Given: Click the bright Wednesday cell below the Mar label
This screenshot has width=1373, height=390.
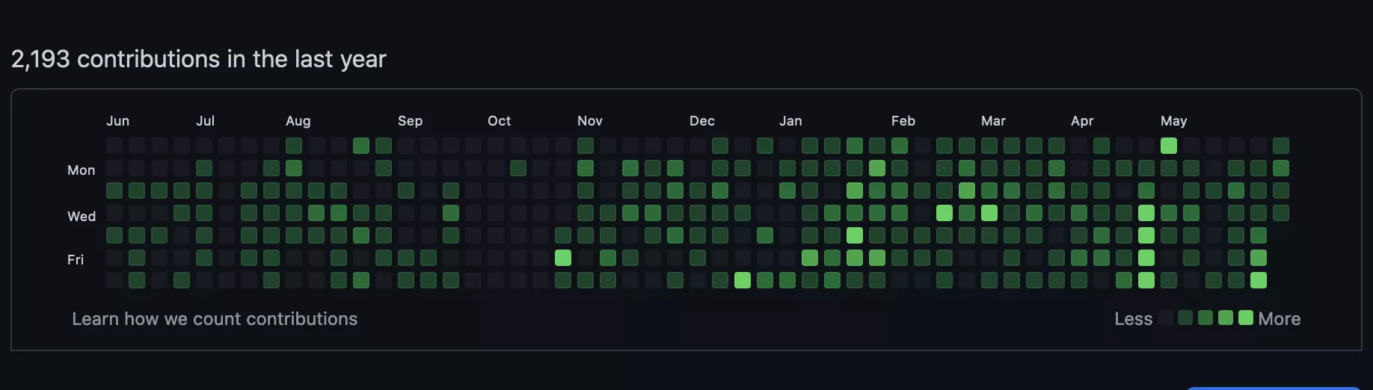Looking at the screenshot, I should click(989, 213).
